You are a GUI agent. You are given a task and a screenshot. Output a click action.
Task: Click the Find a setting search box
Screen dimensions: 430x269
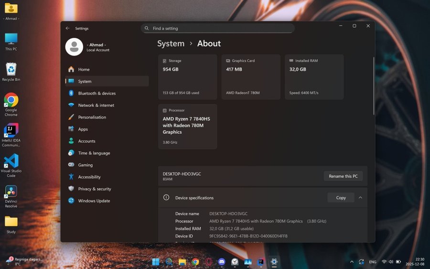(x=217, y=28)
